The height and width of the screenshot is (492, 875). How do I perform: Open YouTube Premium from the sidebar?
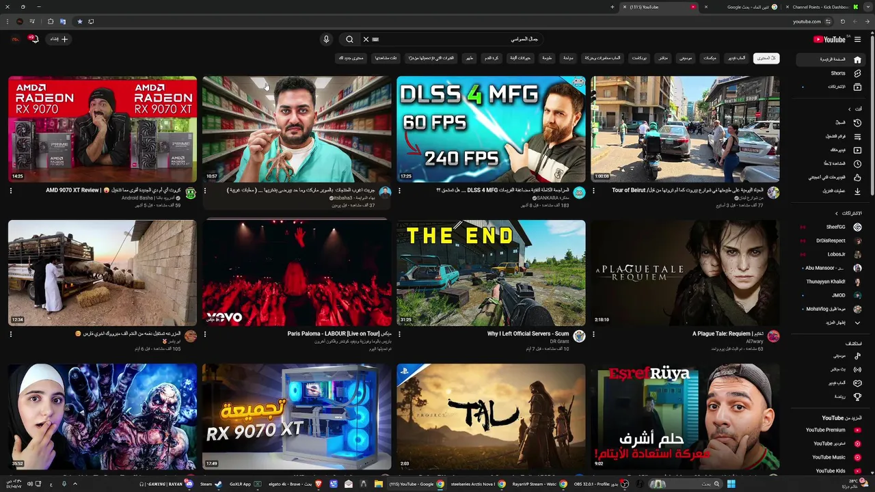(831, 430)
